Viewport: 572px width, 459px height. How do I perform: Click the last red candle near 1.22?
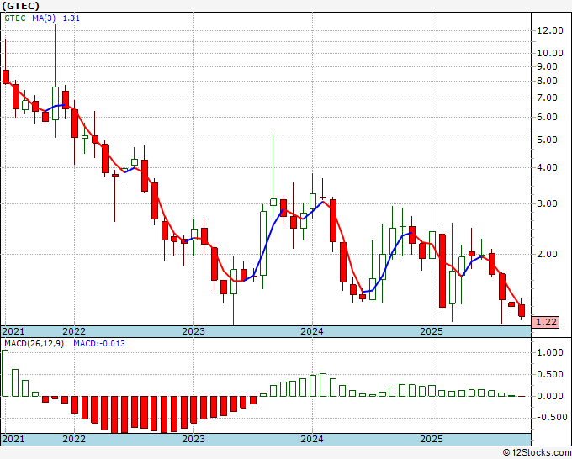pyautogui.click(x=522, y=310)
